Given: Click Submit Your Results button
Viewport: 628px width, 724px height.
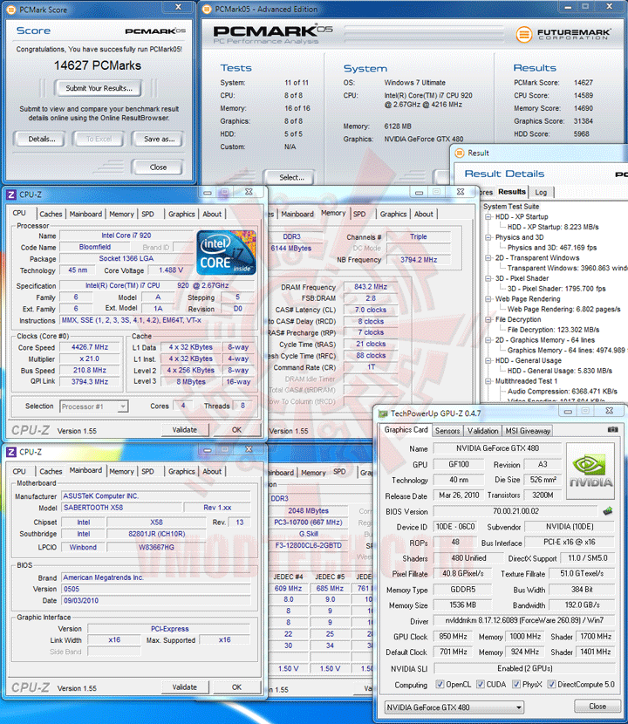Looking at the screenshot, I should pyautogui.click(x=99, y=88).
